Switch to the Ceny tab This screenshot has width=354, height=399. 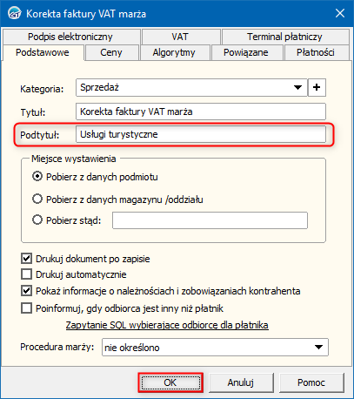[x=111, y=52]
